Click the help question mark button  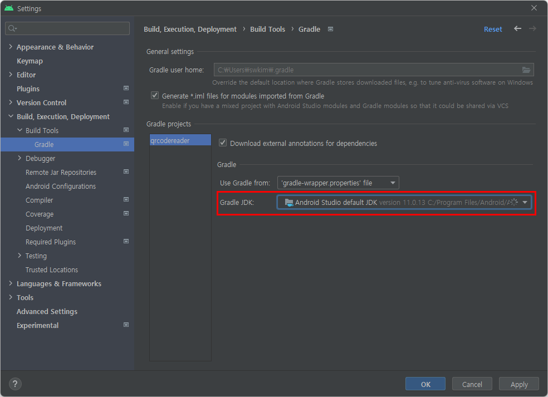[x=15, y=384]
